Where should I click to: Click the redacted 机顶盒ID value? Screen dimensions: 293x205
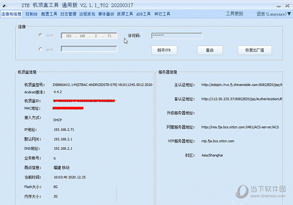pos(84,101)
